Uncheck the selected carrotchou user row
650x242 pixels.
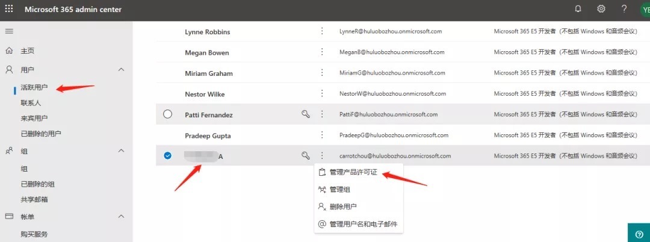click(167, 156)
